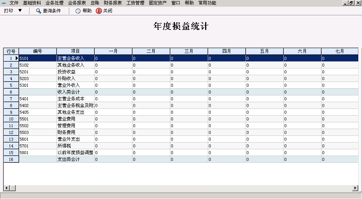Open the 工资管理 menu
This screenshot has height=199, width=362.
click(x=135, y=3)
